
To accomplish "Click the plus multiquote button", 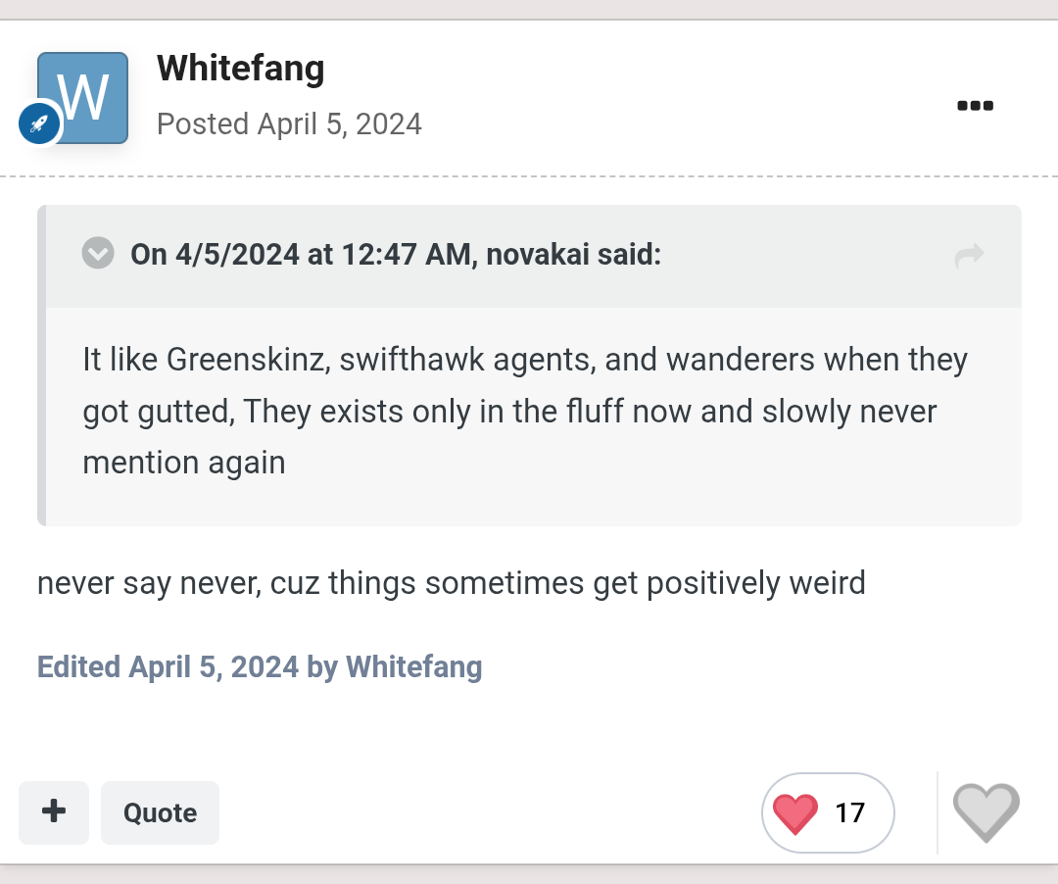I will (54, 811).
